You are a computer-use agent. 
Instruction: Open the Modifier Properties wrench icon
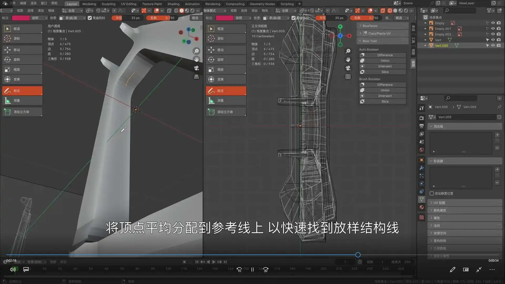[421, 168]
